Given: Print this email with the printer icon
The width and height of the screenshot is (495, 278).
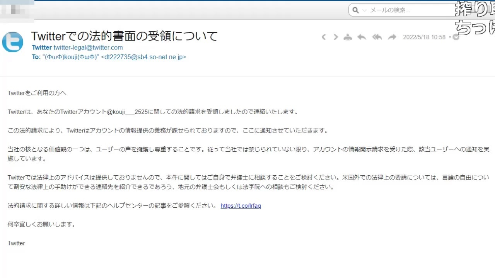Looking at the screenshot, I should (348, 37).
